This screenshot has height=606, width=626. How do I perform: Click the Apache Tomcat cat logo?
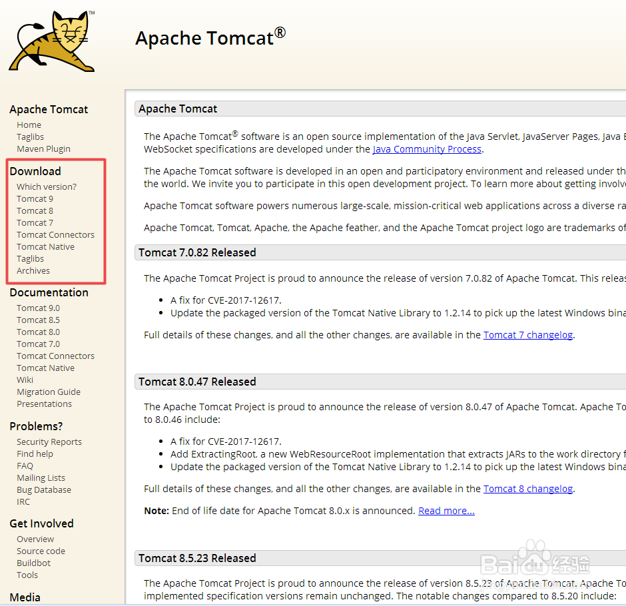tap(52, 41)
